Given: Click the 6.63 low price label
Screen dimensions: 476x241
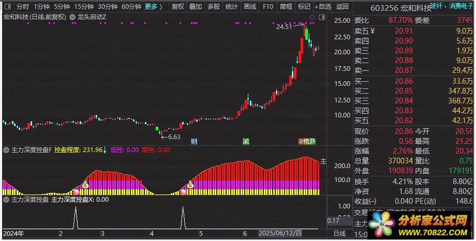Looking at the screenshot, I should tap(174, 137).
